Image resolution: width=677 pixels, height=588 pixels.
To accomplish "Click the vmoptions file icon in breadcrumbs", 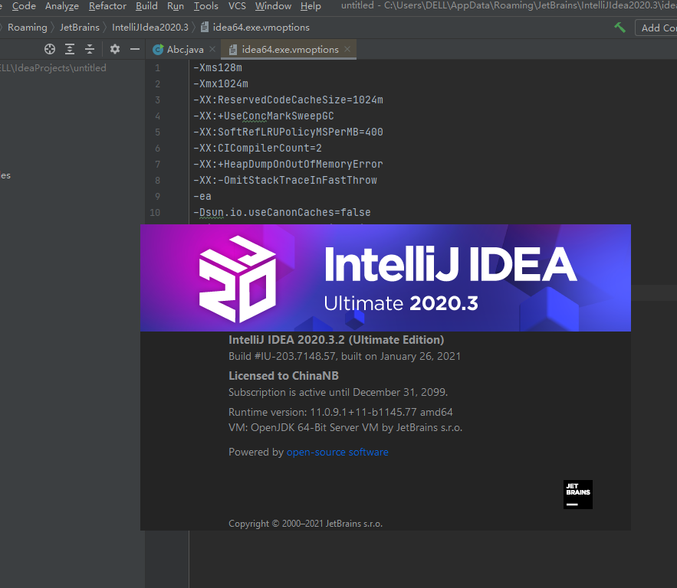I will point(203,27).
